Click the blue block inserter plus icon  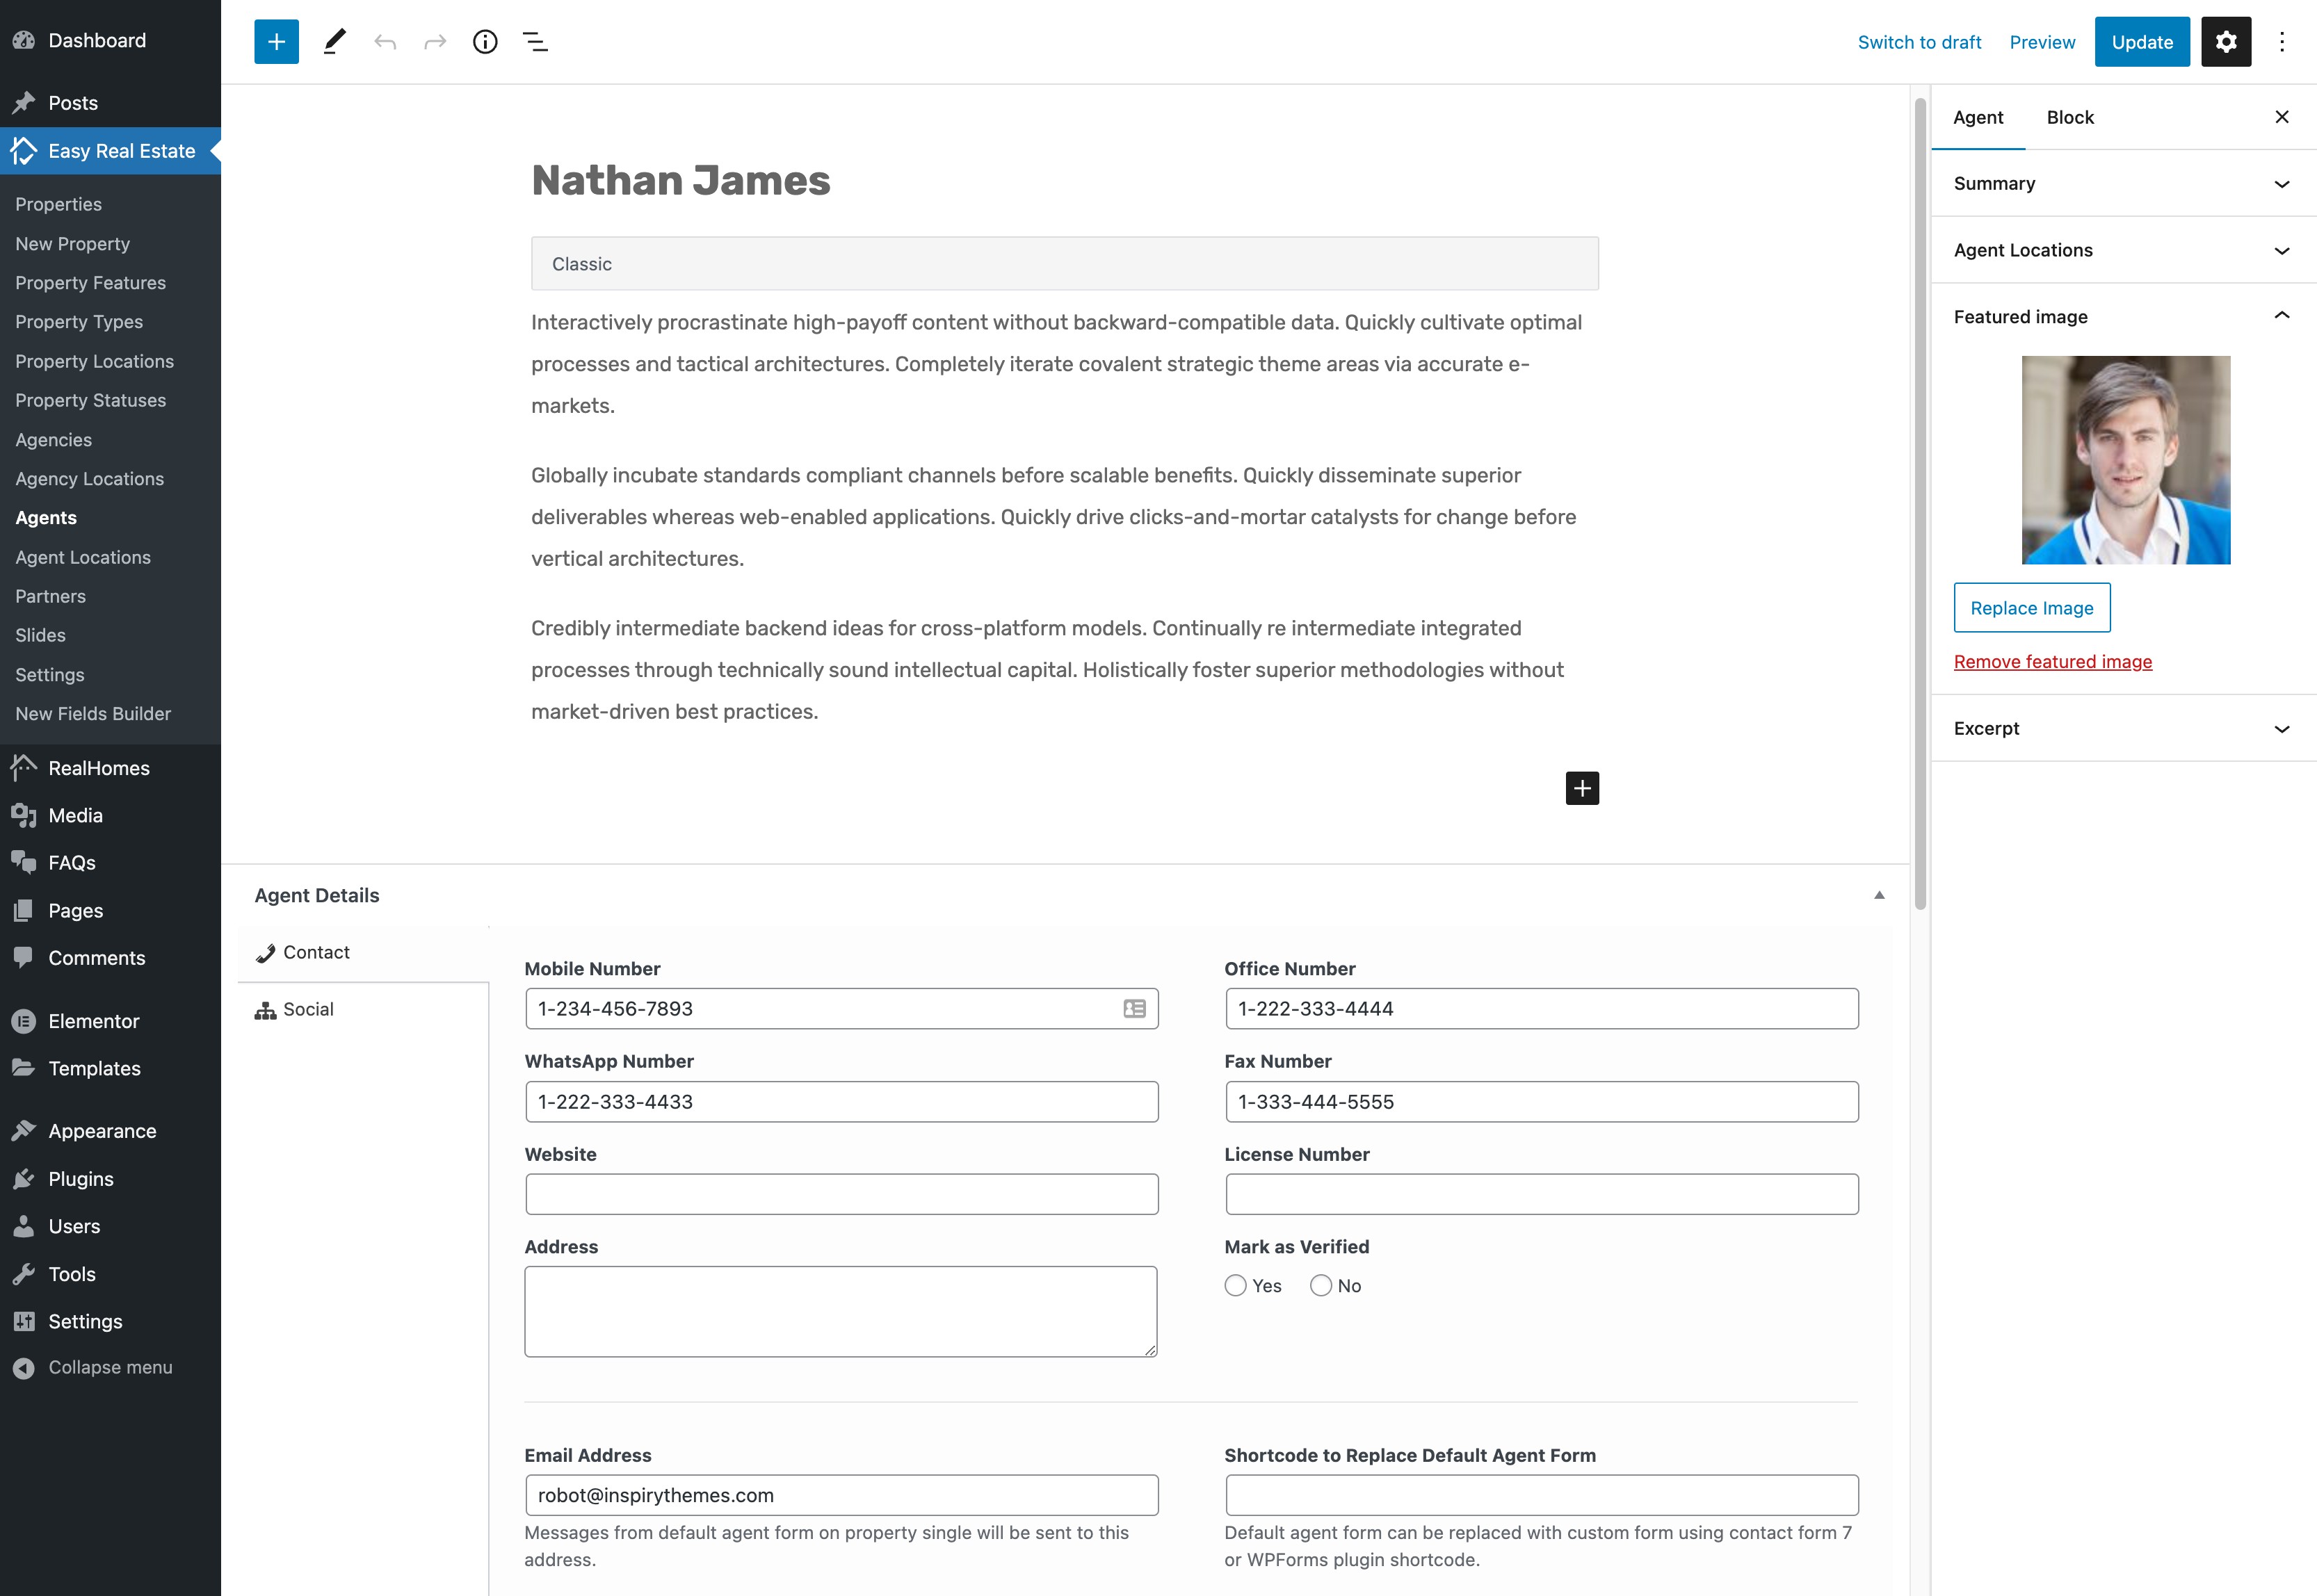point(276,42)
